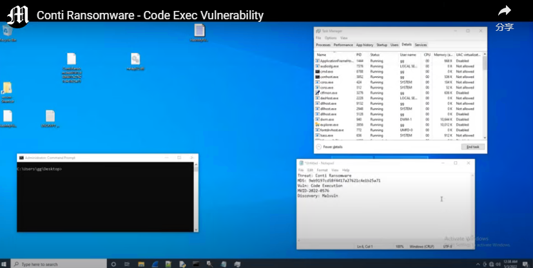Click the Type here to search box
Viewport: 533px width, 268px height.
click(59, 264)
